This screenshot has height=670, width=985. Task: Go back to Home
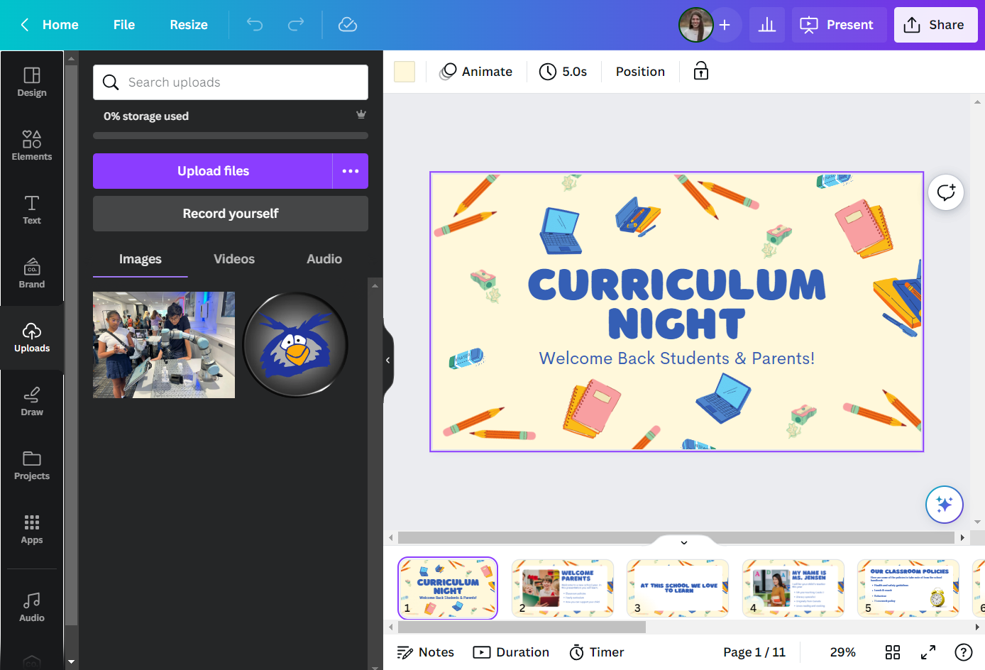point(50,25)
